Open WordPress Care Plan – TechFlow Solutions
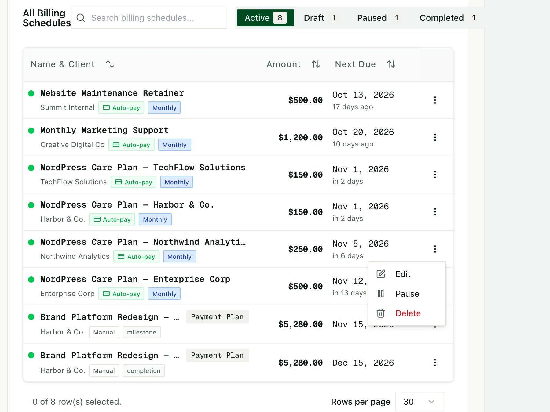 pyautogui.click(x=143, y=168)
